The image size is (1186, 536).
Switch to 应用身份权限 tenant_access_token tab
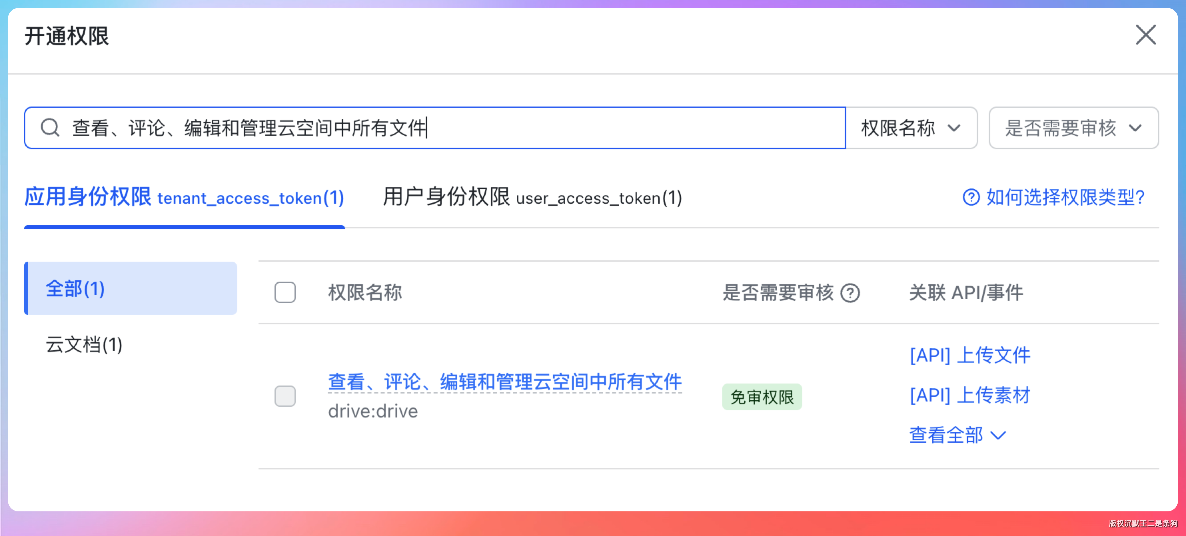(184, 197)
